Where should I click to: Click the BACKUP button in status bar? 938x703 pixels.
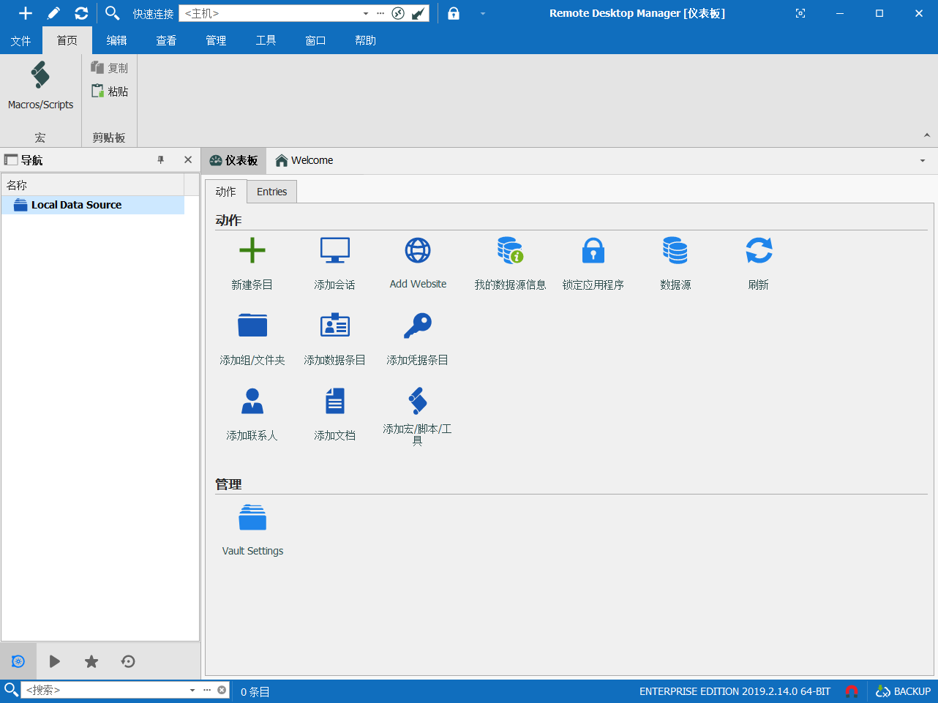coord(904,691)
